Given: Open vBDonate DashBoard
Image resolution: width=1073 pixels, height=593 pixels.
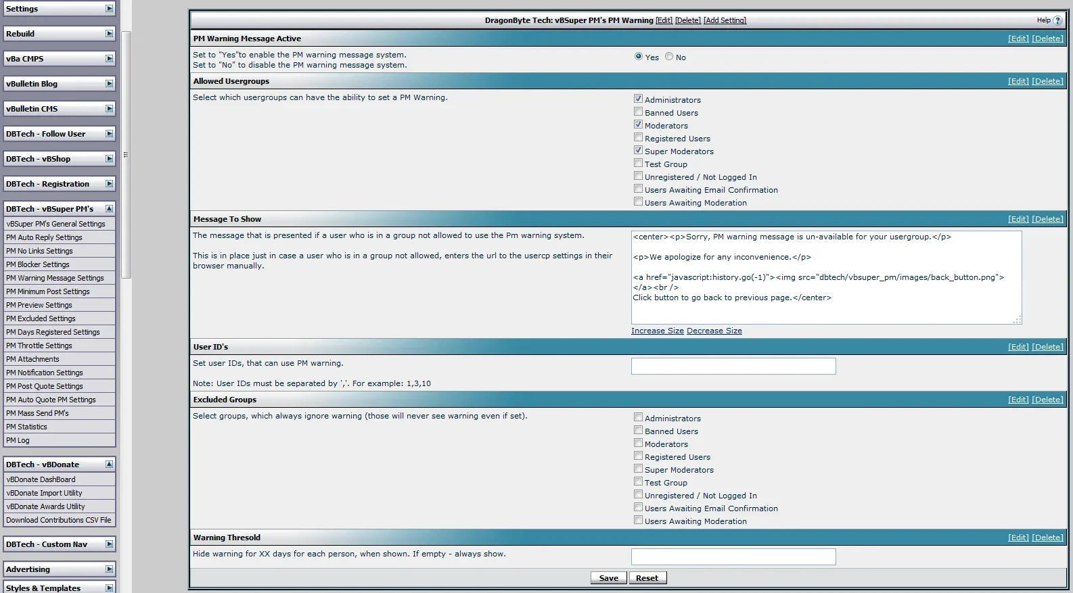Looking at the screenshot, I should point(41,479).
